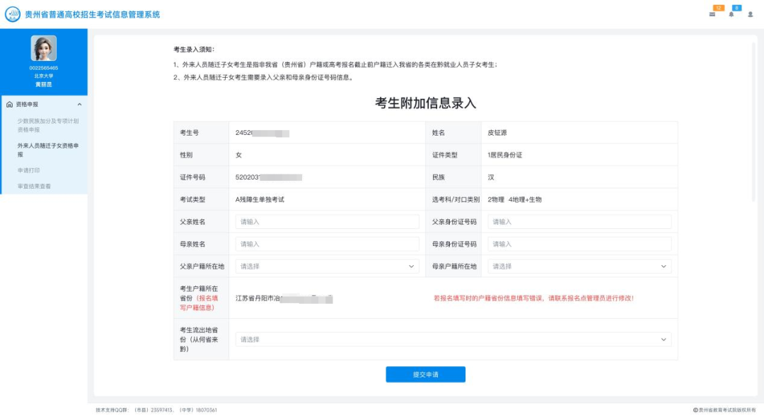
Task: Open the 考生流出地省份 dropdown
Action: click(x=453, y=339)
